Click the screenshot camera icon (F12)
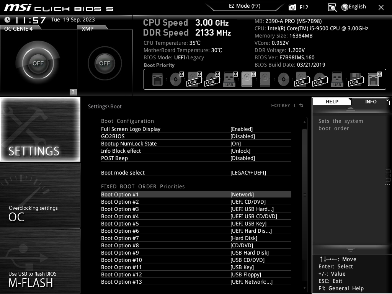Viewport: 392px width, 294px height. (x=292, y=7)
